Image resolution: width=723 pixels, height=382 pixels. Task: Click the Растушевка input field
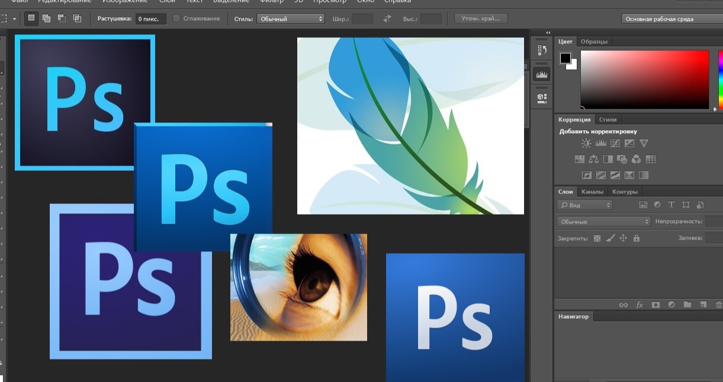coord(150,19)
